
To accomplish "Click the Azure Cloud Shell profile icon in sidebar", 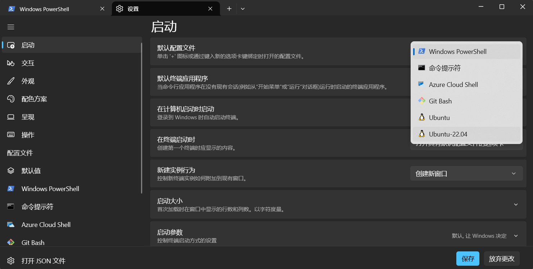I will tap(11, 224).
